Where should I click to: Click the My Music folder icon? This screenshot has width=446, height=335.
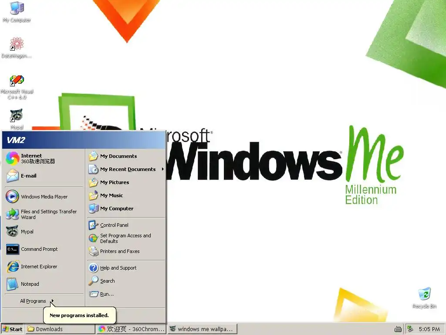coord(93,195)
